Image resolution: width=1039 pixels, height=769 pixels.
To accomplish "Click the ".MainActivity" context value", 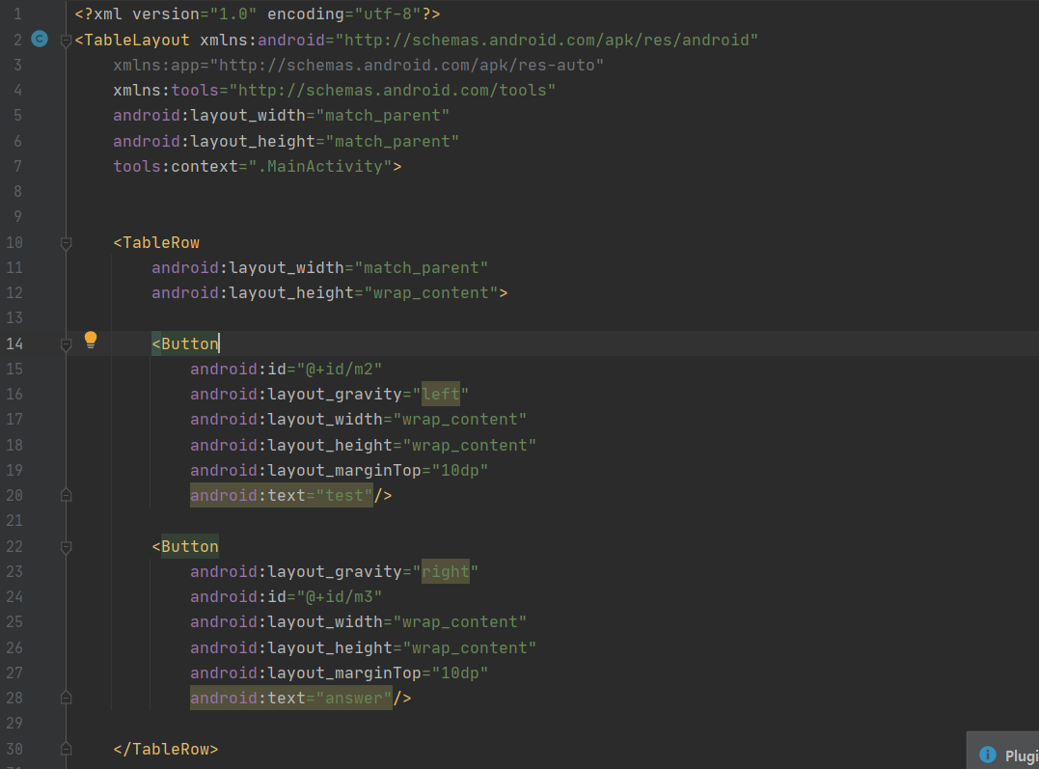I will pyautogui.click(x=320, y=166).
